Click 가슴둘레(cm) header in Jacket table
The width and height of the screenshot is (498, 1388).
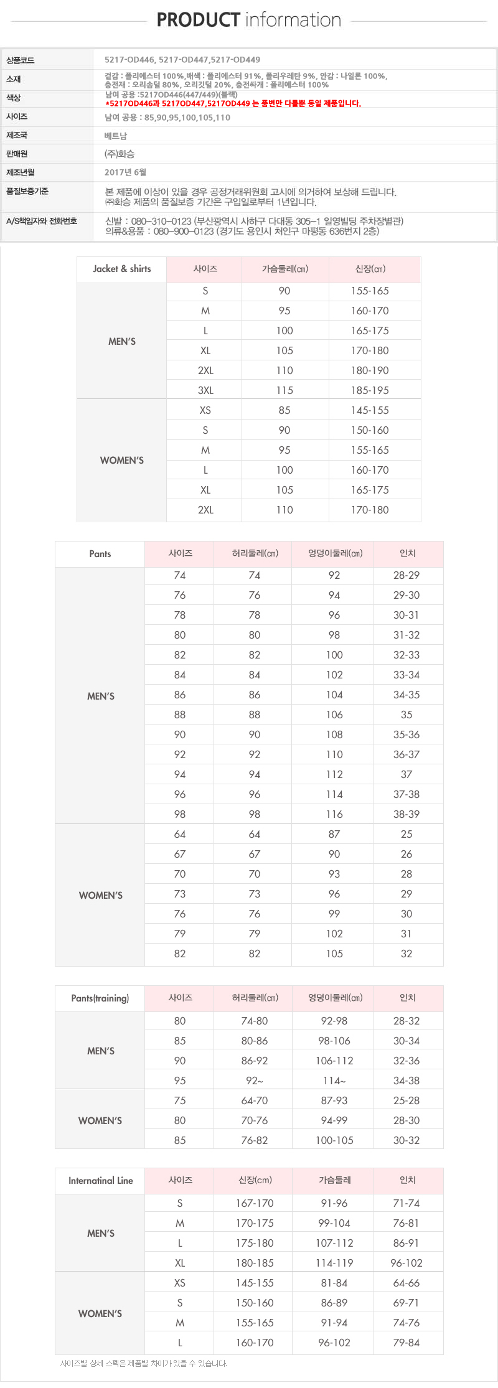click(284, 269)
